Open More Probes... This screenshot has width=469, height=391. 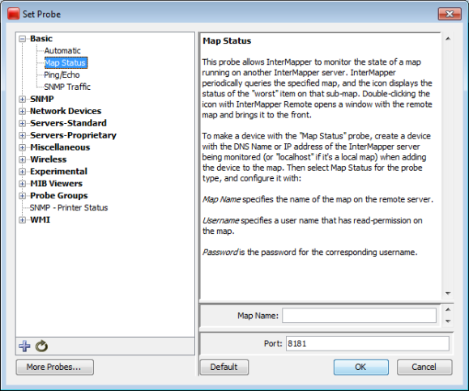[x=55, y=367]
